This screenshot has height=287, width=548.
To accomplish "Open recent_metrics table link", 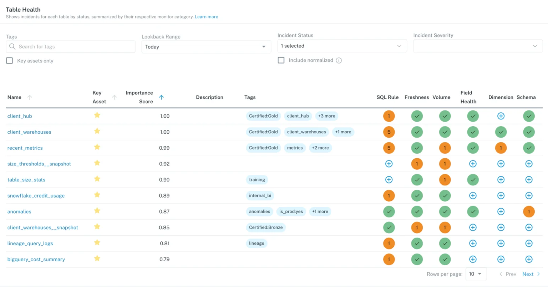I will (25, 148).
